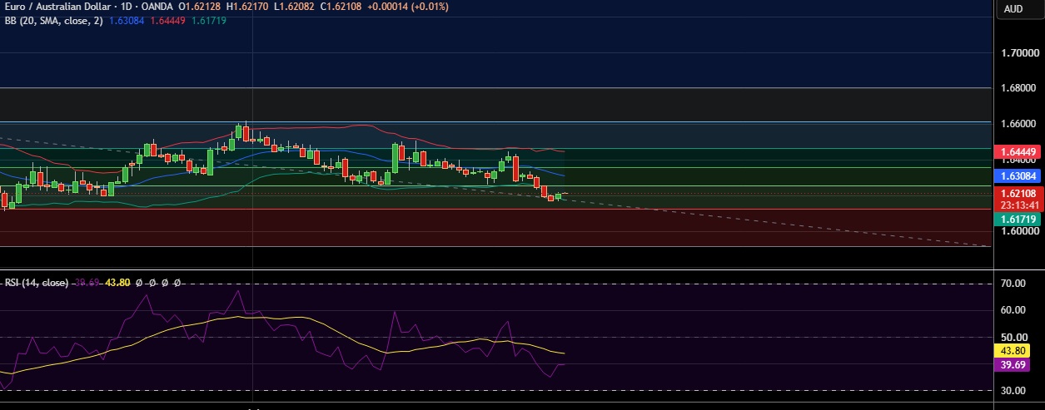Click the 23:13:41 bar countdown timer
Image resolution: width=1045 pixels, height=410 pixels.
[1018, 205]
